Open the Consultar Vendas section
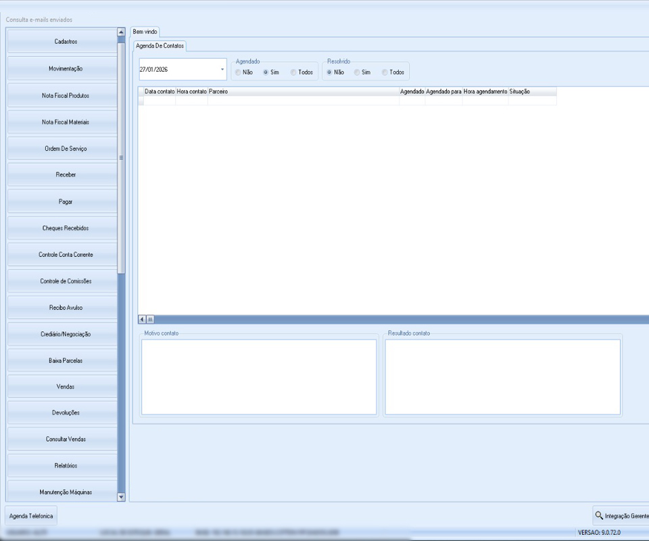The height and width of the screenshot is (541, 649). [66, 440]
